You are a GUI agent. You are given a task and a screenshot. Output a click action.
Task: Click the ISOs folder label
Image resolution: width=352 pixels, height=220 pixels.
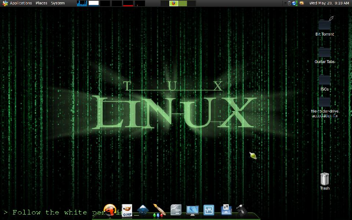[x=324, y=89]
